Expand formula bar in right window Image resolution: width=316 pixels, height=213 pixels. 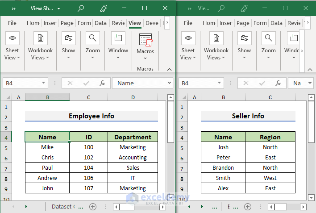310,83
